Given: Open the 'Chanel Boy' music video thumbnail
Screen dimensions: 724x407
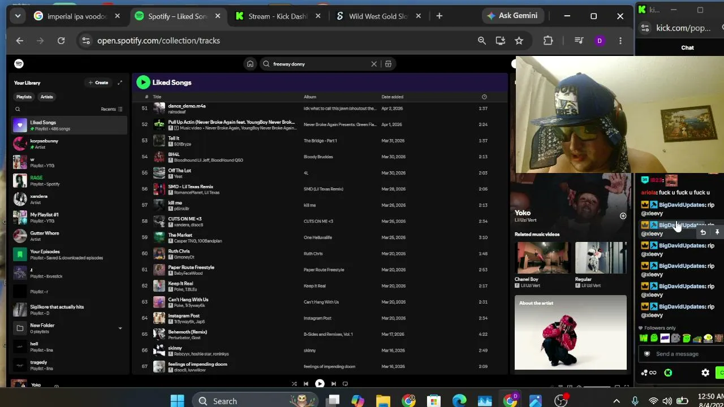Looking at the screenshot, I should pos(542,258).
